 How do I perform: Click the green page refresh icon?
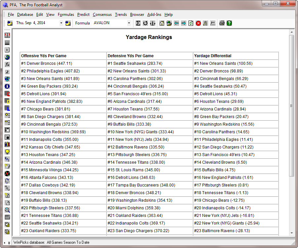click(x=191, y=23)
